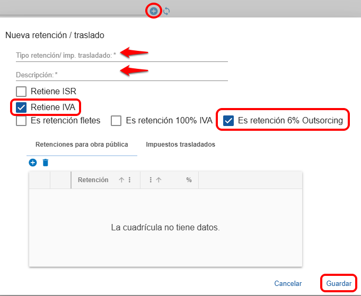Click the Cancelar button
Screen dimensions: 361x296
pyautogui.click(x=288, y=283)
